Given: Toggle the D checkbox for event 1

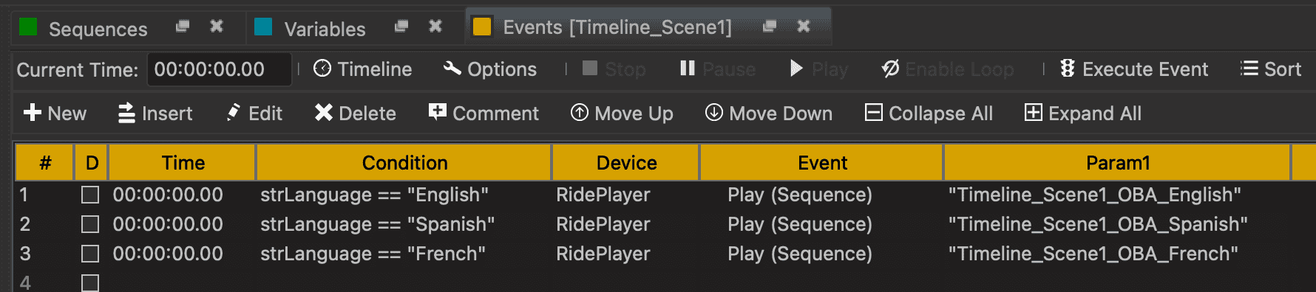Looking at the screenshot, I should click(x=90, y=195).
